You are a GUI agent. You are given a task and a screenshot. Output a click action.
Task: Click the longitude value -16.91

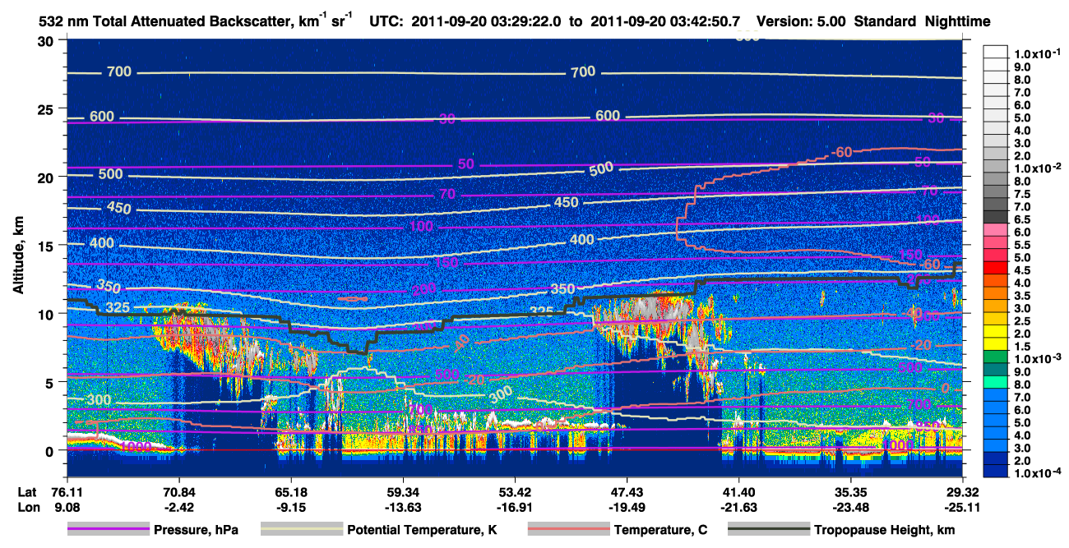click(515, 507)
